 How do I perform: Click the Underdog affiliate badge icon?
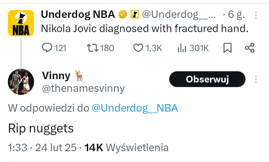pyautogui.click(x=134, y=15)
